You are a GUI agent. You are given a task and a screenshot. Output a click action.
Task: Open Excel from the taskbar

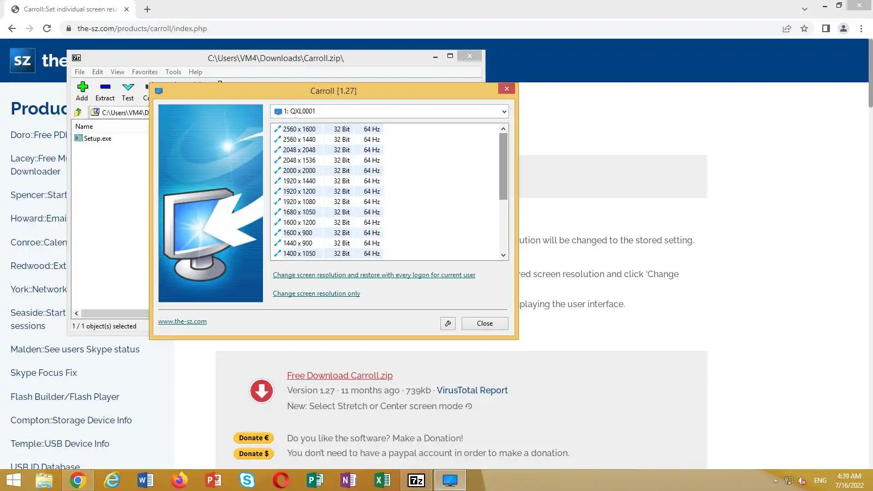tap(382, 480)
